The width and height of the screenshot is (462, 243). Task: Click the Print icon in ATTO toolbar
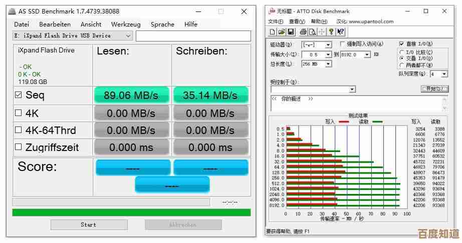[x=303, y=32]
